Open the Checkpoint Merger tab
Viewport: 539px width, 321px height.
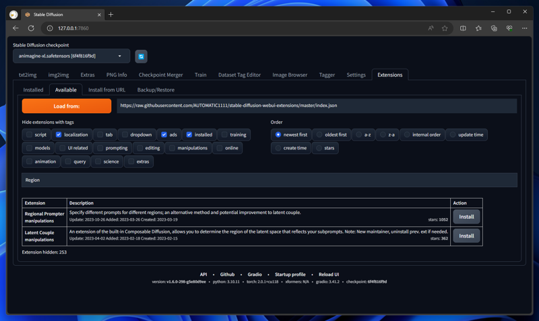[160, 75]
